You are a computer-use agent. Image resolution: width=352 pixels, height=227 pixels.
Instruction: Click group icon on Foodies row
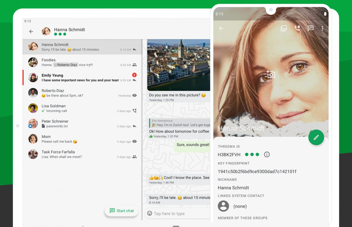coord(134,65)
